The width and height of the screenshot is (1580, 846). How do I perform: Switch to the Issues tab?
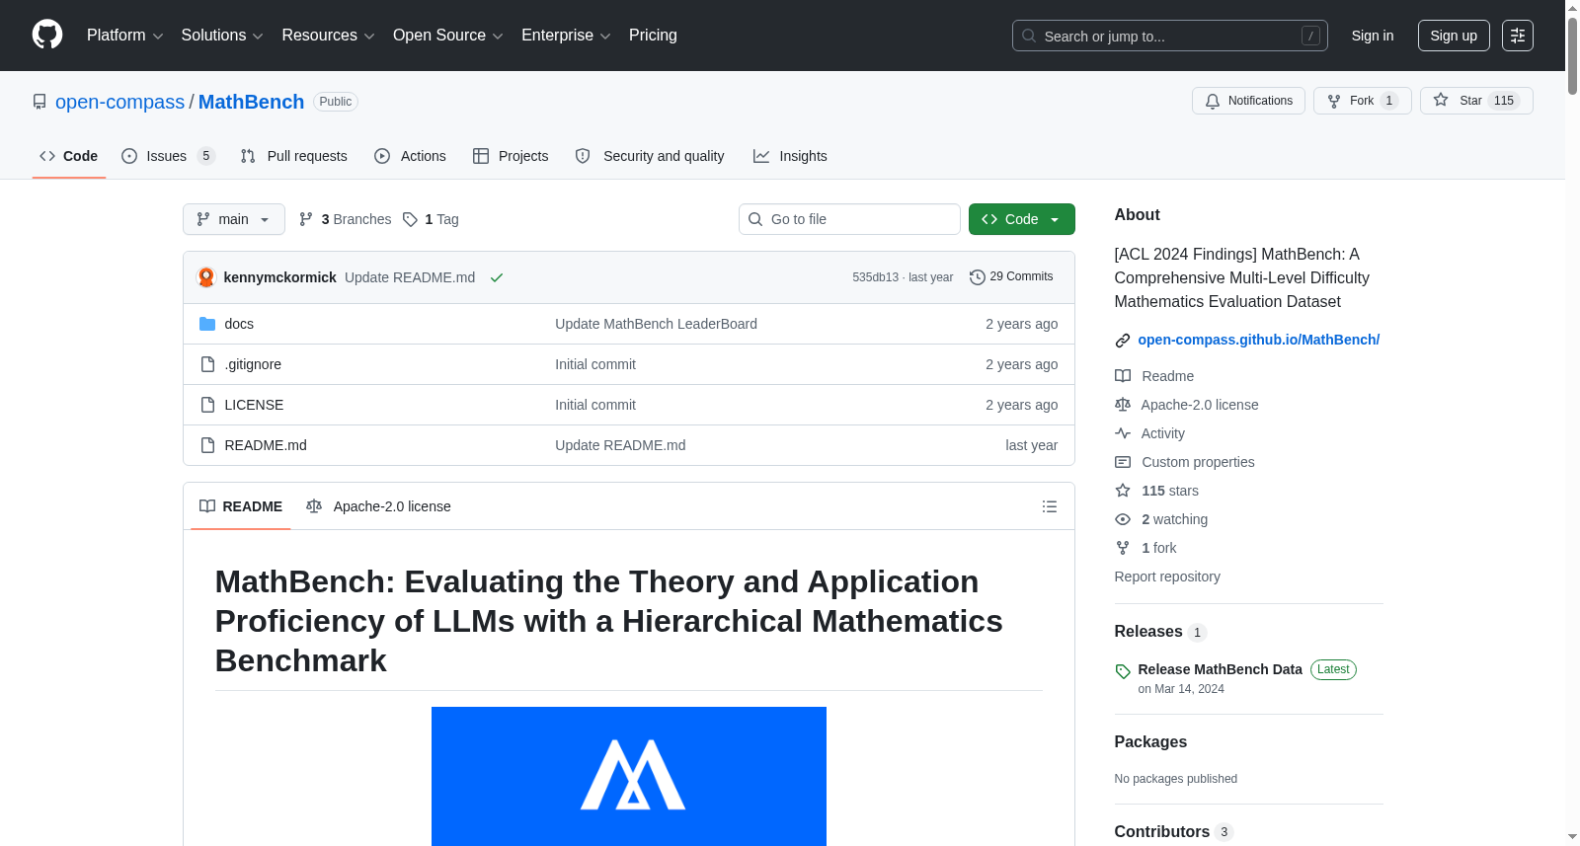(168, 156)
